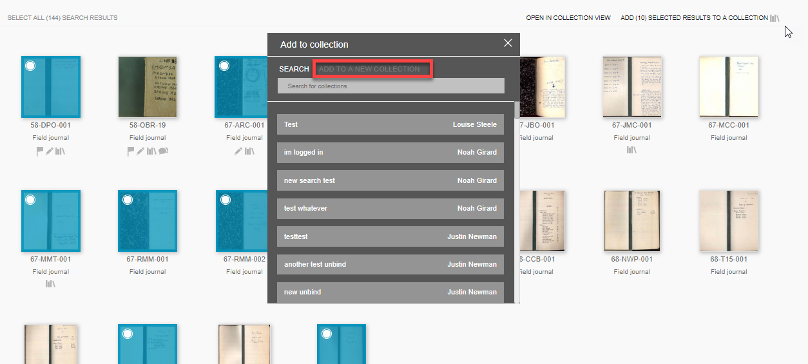Click the pencil edit icon under 58-DPO-001
The image size is (808, 364).
point(50,151)
